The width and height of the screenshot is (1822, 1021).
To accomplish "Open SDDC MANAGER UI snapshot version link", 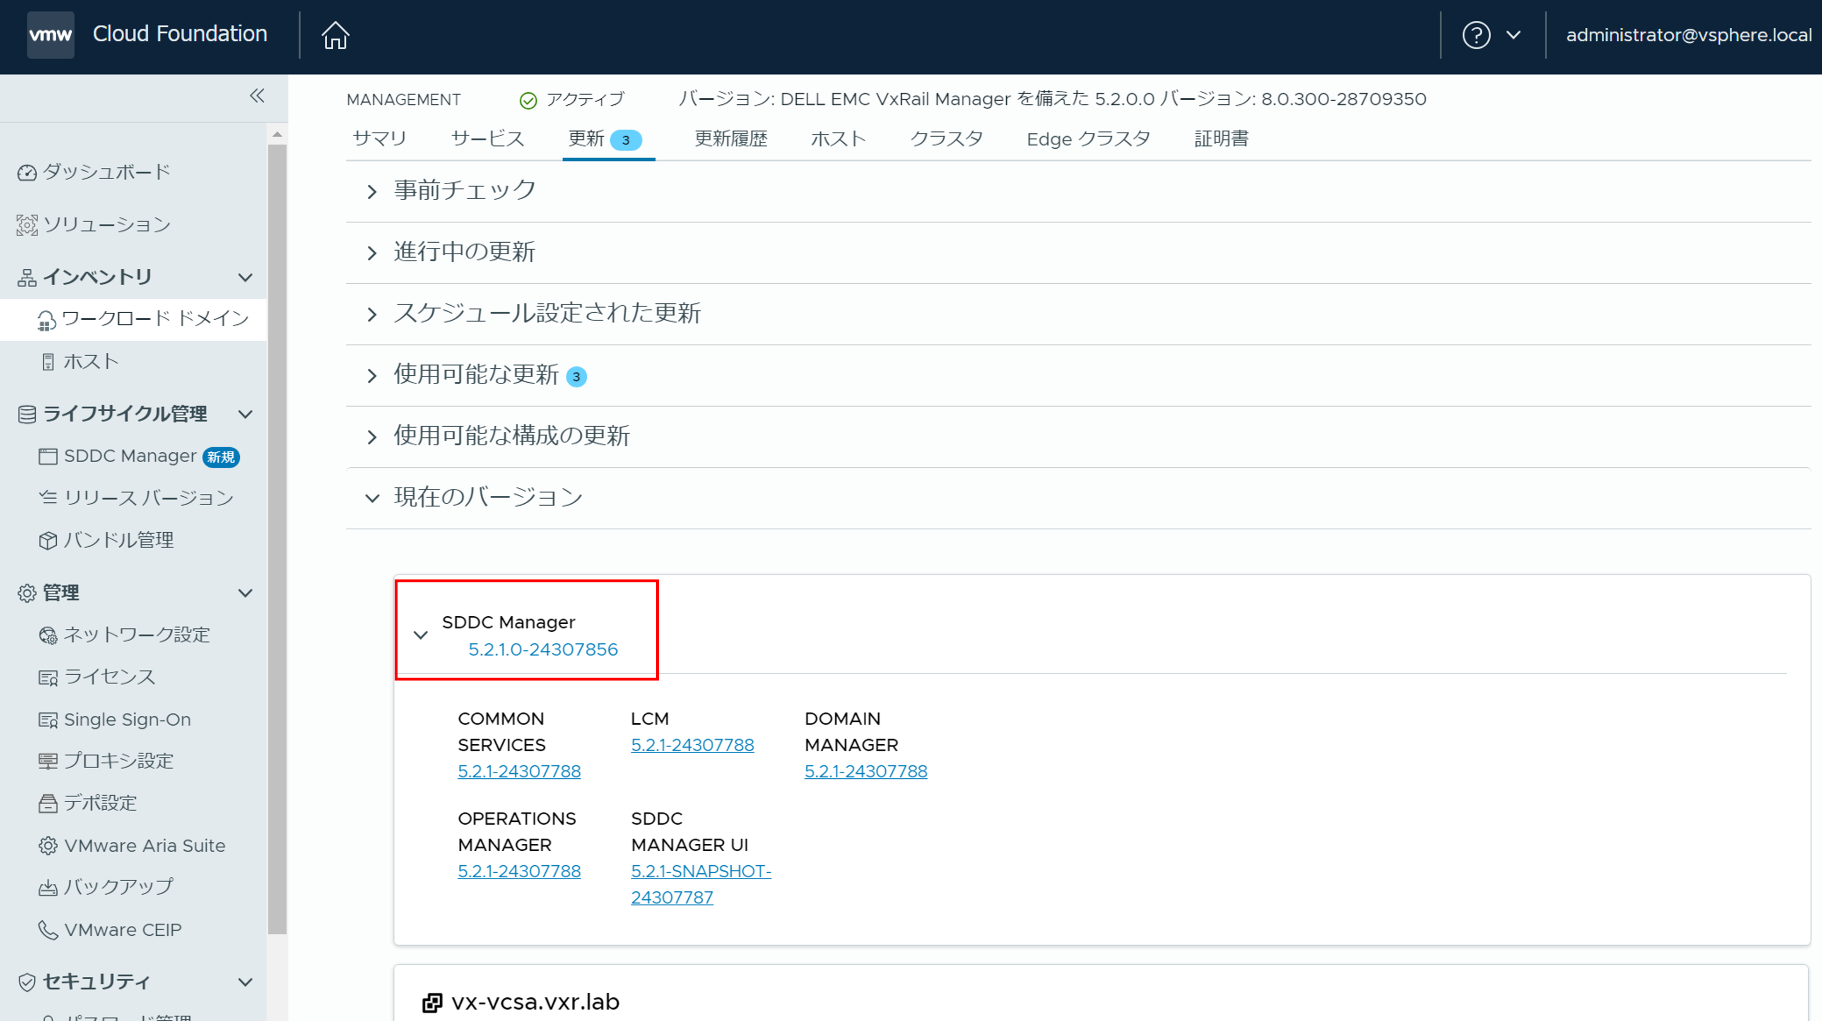I will 701,884.
